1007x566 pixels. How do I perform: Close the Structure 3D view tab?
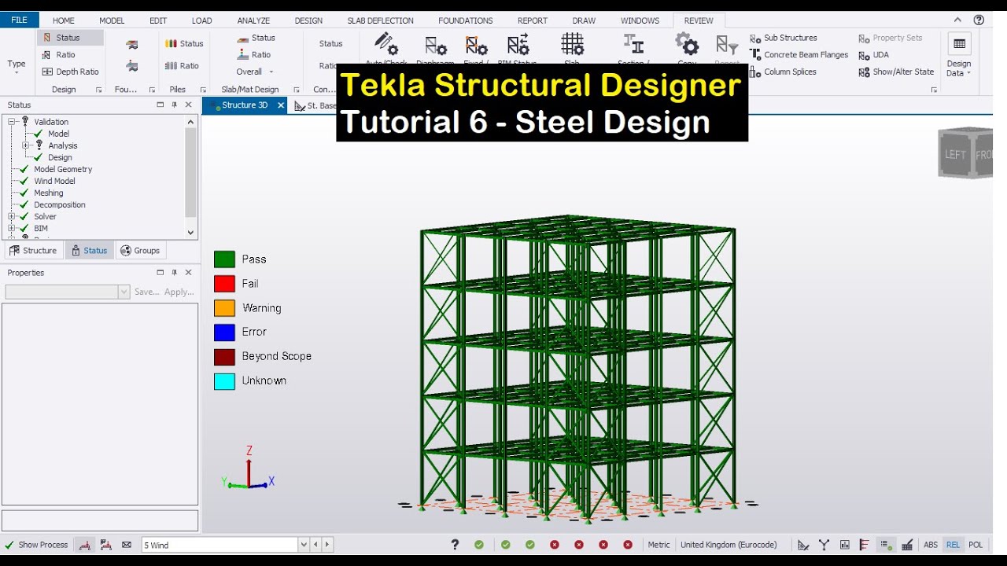281,105
